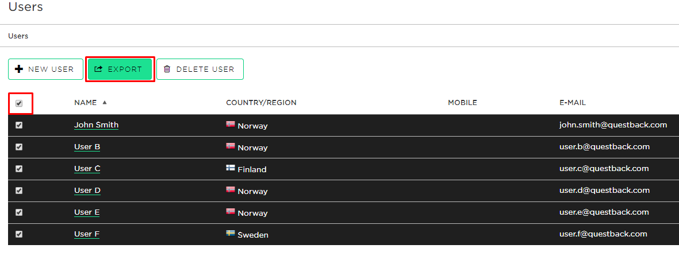
Task: Click the Norway flag in User B row
Action: [x=231, y=146]
